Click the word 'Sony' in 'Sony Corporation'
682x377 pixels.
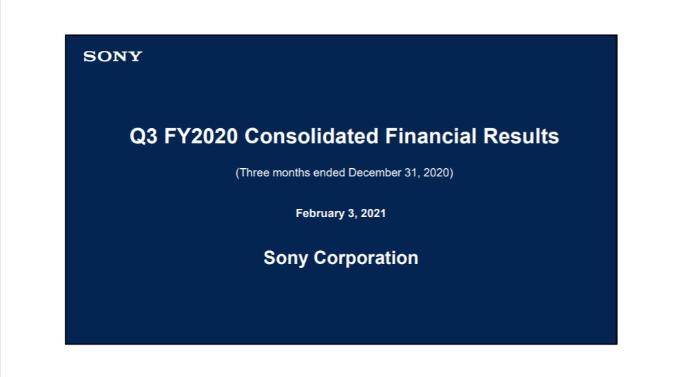(285, 258)
